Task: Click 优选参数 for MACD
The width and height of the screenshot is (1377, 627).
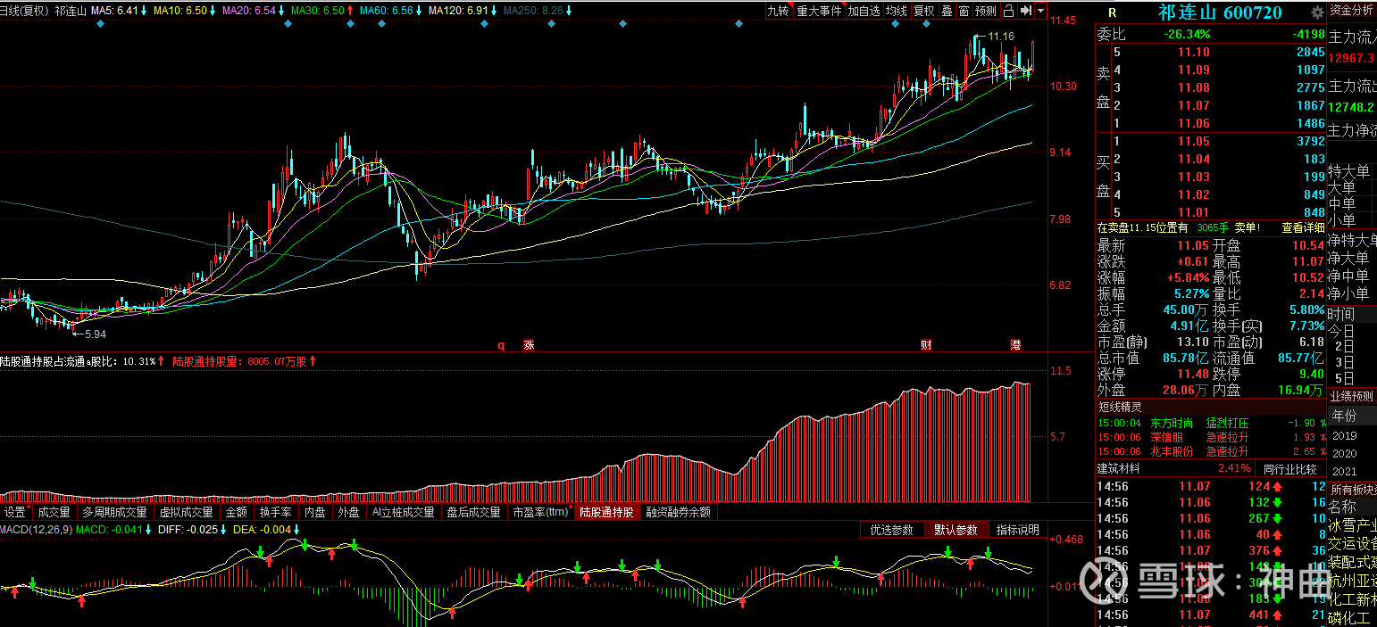Action: (891, 530)
